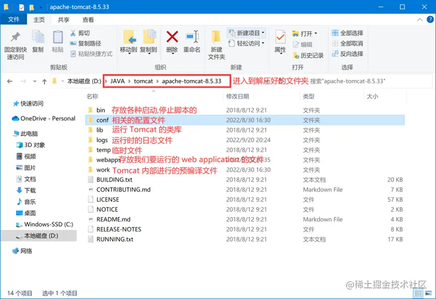This screenshot has width=436, height=299.
Task: Click 本地磁盘 (D:) in address bar
Action: 84,81
